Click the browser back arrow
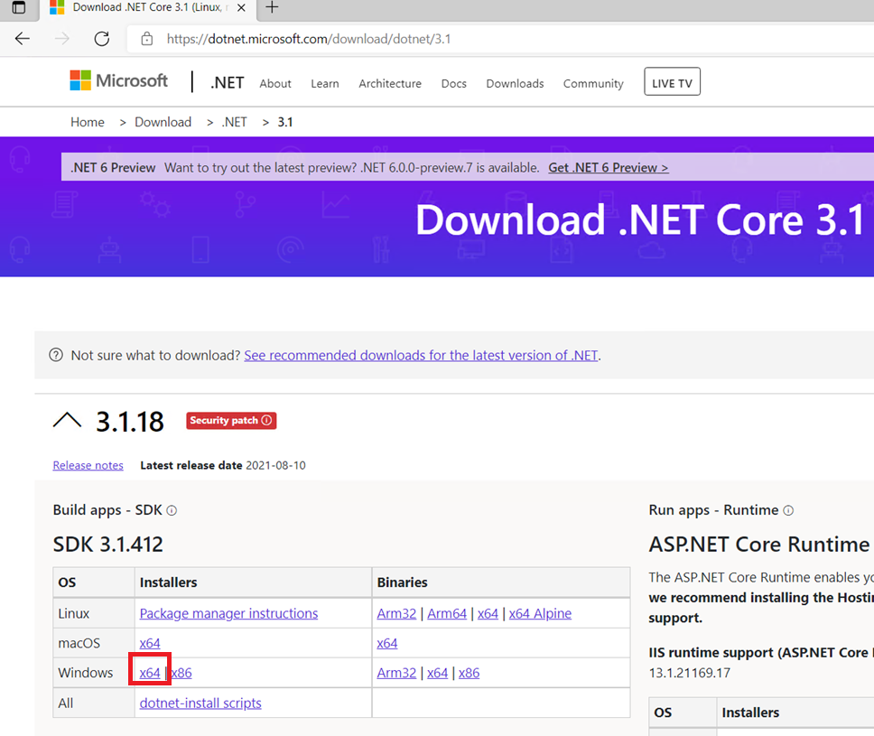 pyautogui.click(x=23, y=39)
